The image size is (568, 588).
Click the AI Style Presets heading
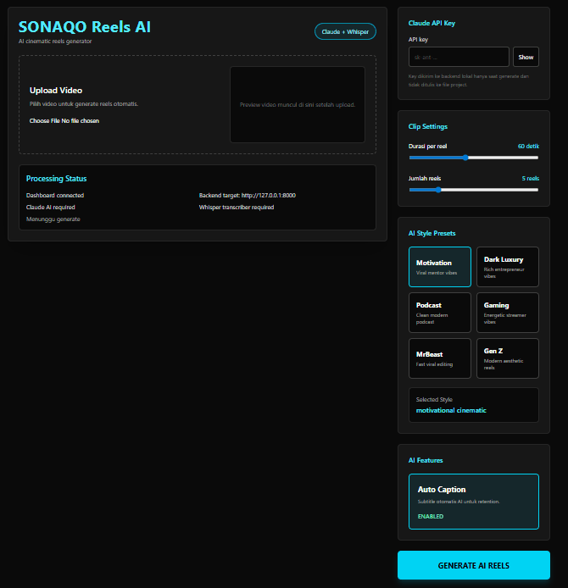(432, 233)
